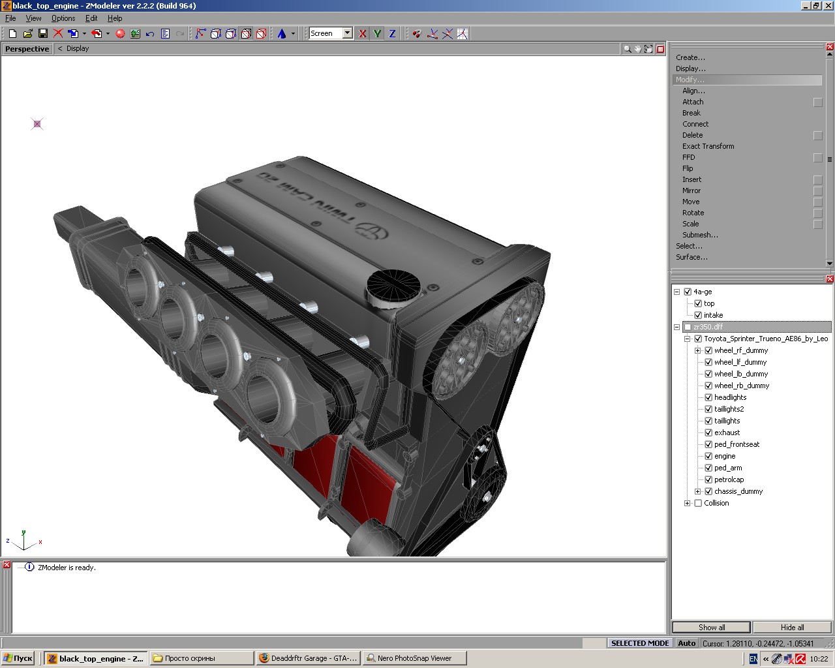Expand the chassis_dummy tree node
Screen dimensions: 835x668
point(697,491)
